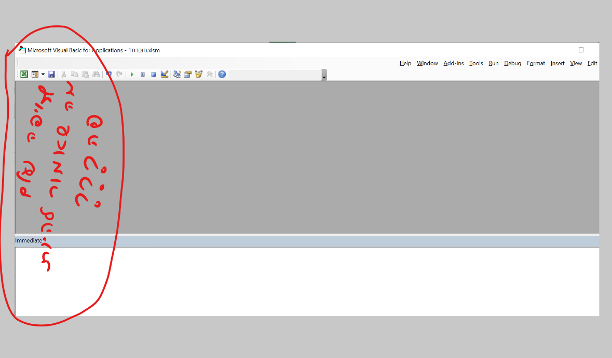612x358 pixels.
Task: Click the Insert UserForm icon
Action: tap(35, 74)
